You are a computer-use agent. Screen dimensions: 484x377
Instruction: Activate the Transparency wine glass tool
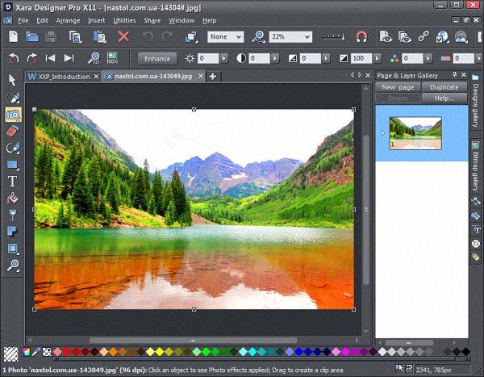click(x=12, y=216)
